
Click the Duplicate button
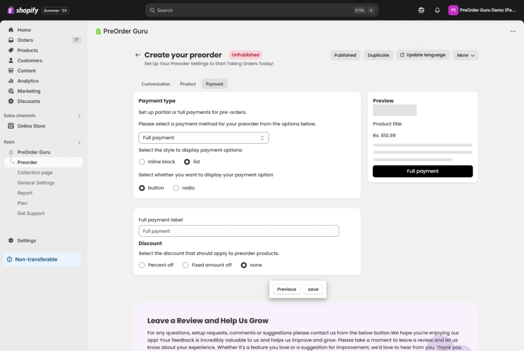[378, 55]
